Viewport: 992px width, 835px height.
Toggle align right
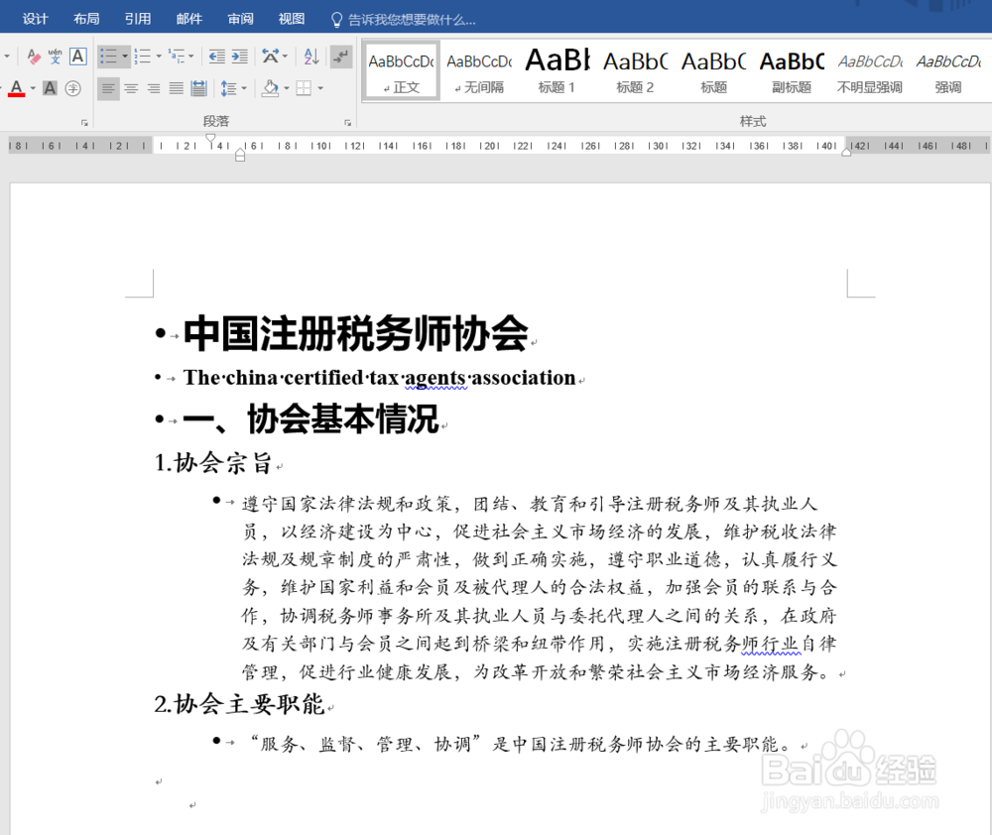(x=154, y=88)
